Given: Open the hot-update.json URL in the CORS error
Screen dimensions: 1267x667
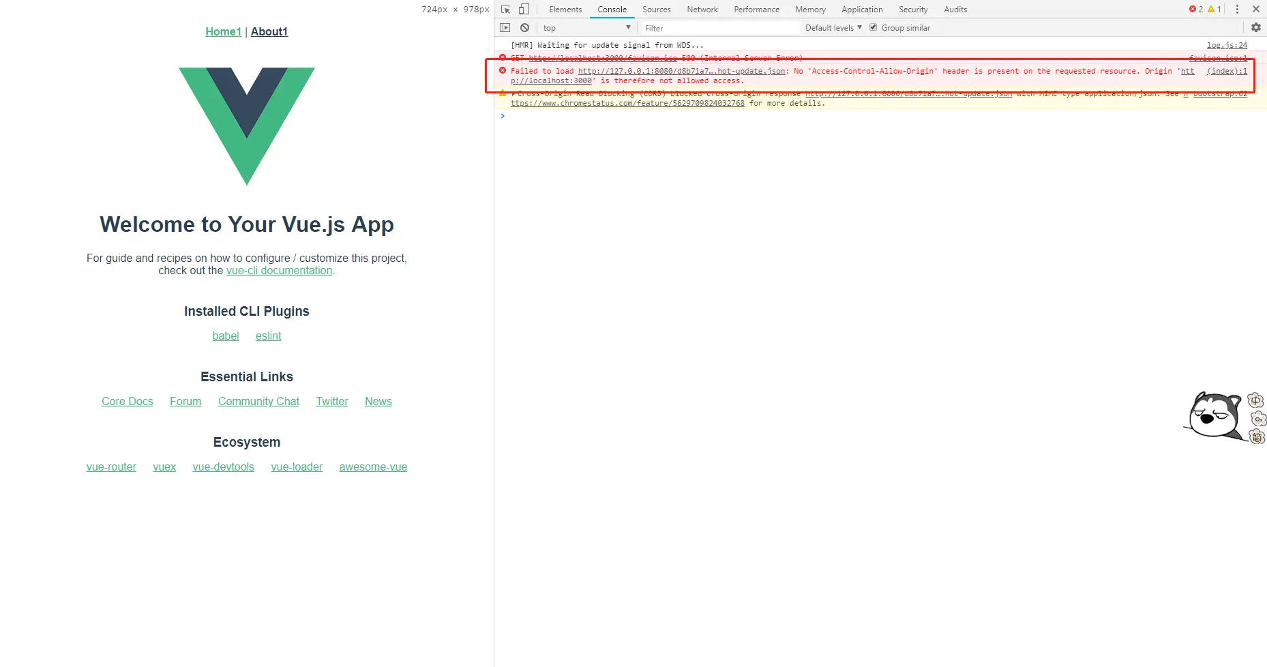Looking at the screenshot, I should click(x=681, y=71).
